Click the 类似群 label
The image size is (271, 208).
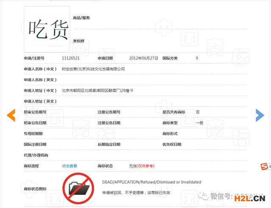(78, 41)
